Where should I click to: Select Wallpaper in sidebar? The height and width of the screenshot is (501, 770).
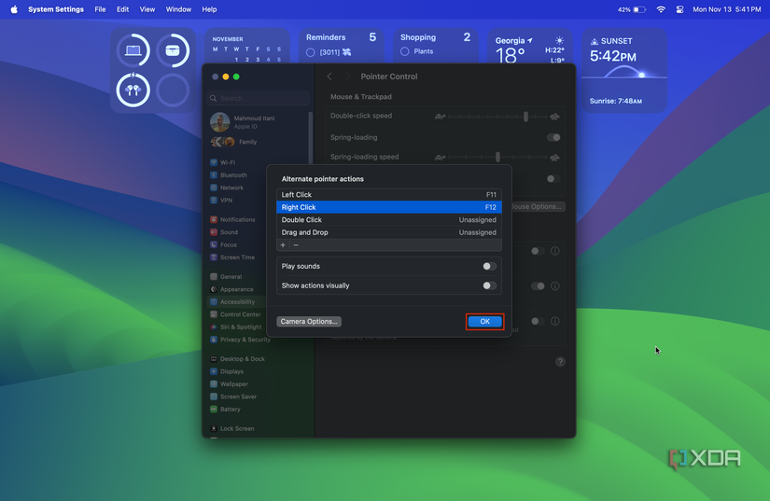tap(230, 384)
